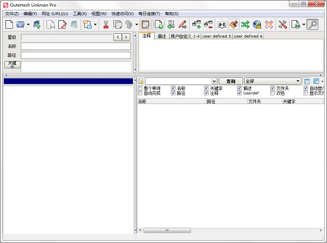Click the 名称 input field
The height and width of the screenshot is (243, 327).
click(76, 46)
